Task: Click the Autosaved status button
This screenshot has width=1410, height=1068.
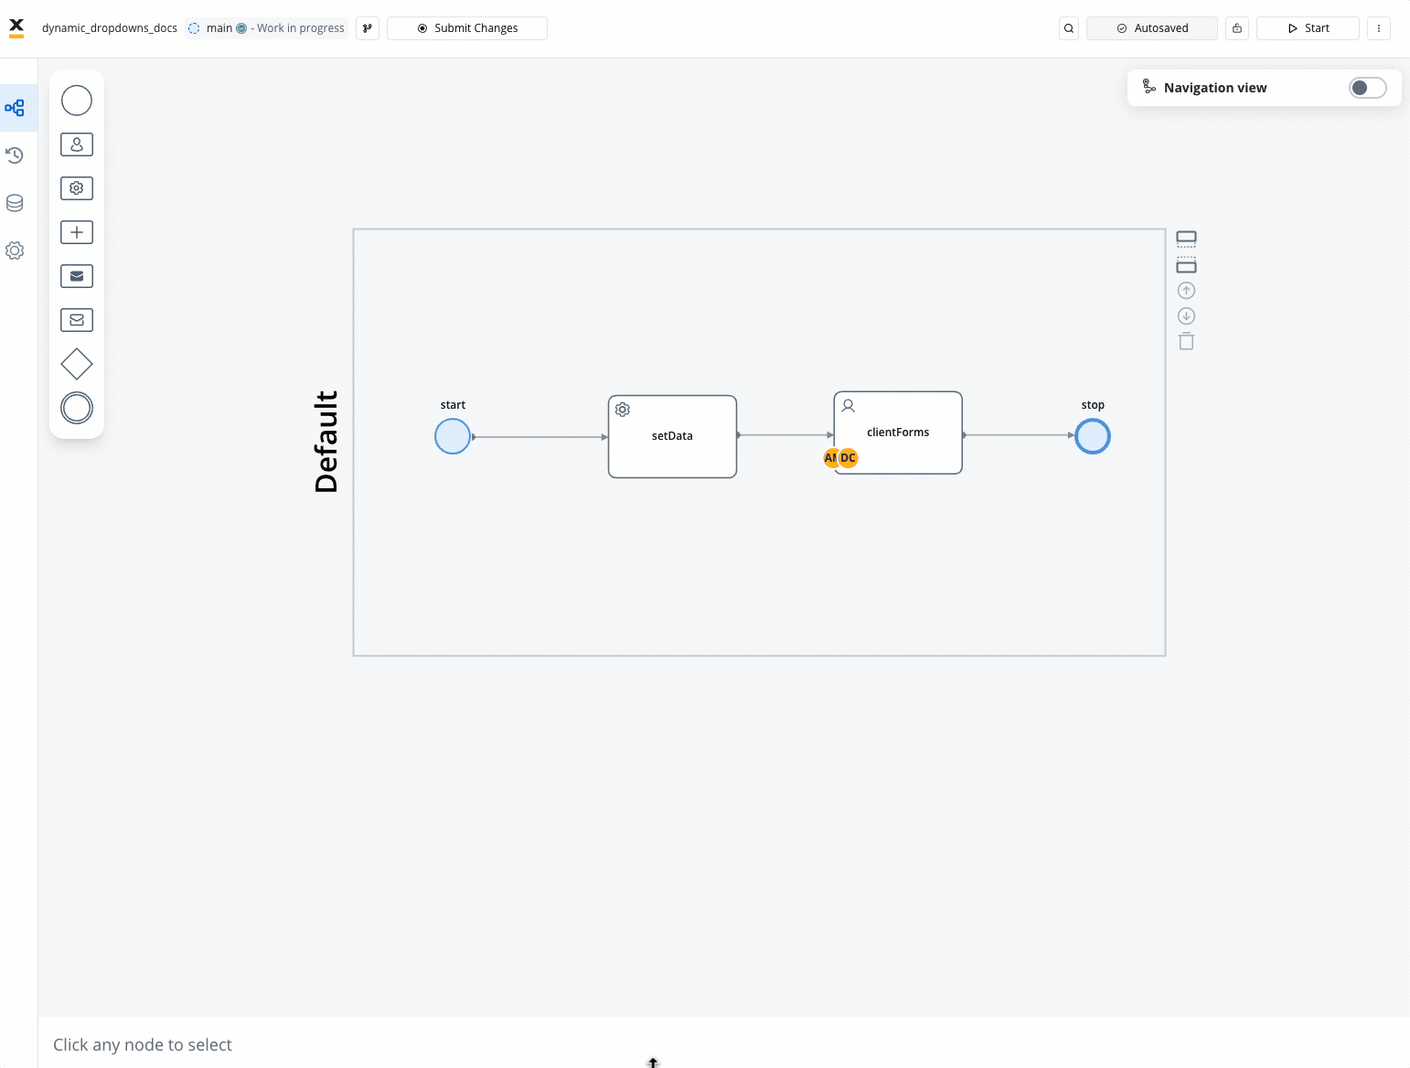Action: 1152,28
